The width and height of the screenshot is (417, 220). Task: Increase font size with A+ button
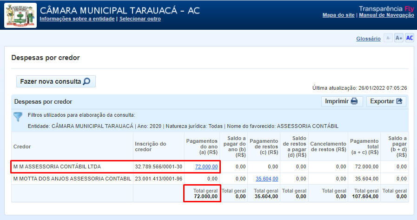[399, 38]
